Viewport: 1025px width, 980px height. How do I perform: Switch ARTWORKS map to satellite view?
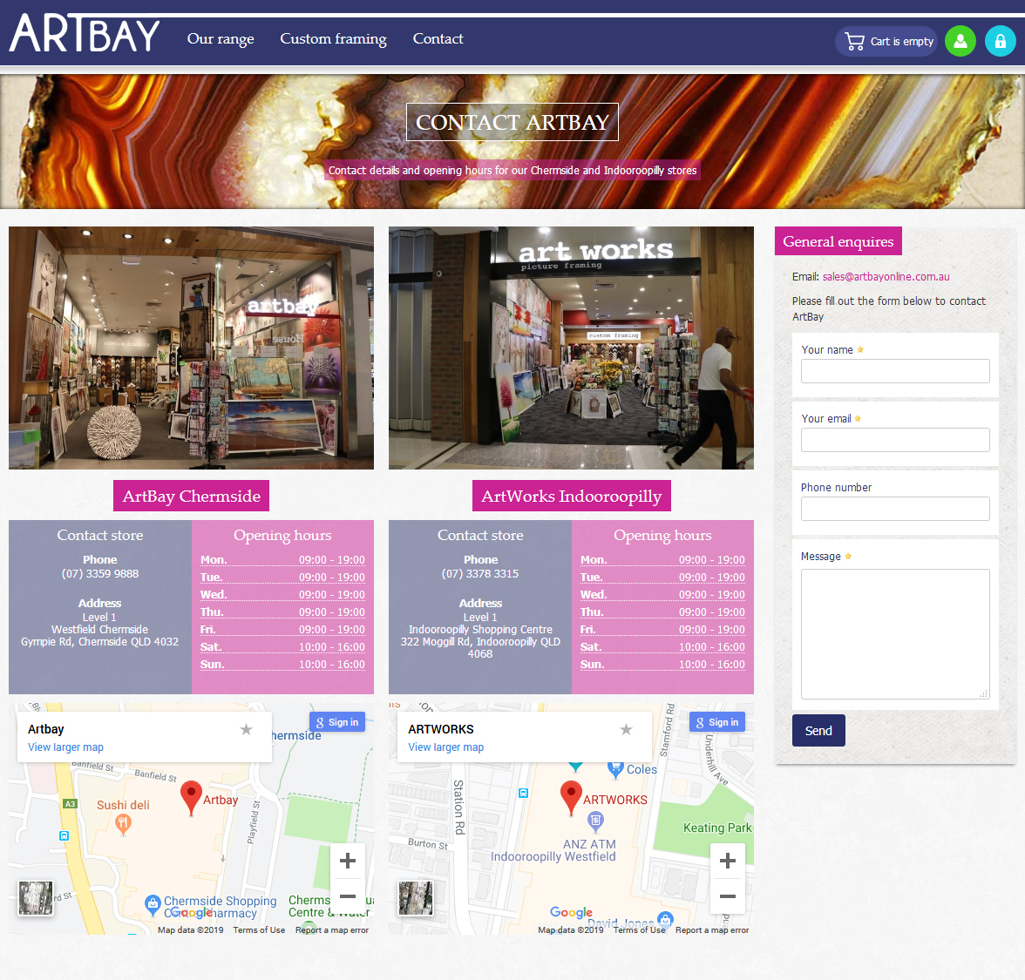point(416,897)
